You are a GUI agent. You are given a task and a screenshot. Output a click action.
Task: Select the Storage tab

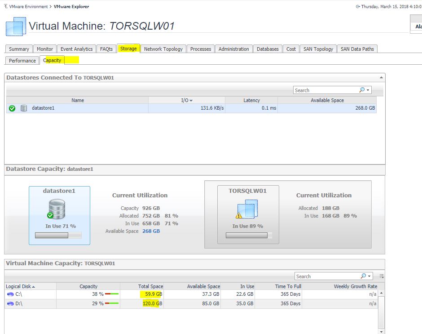(x=128, y=49)
